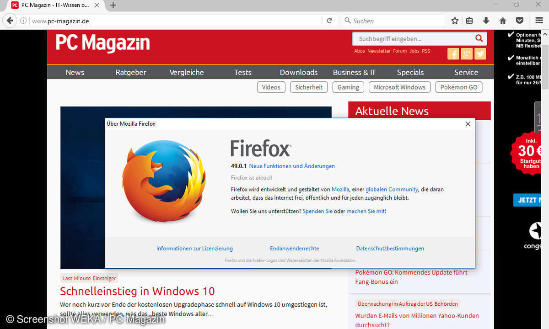Screen dimensions: 549x329
Task: Click the Newsletter header link
Action: pyautogui.click(x=379, y=51)
